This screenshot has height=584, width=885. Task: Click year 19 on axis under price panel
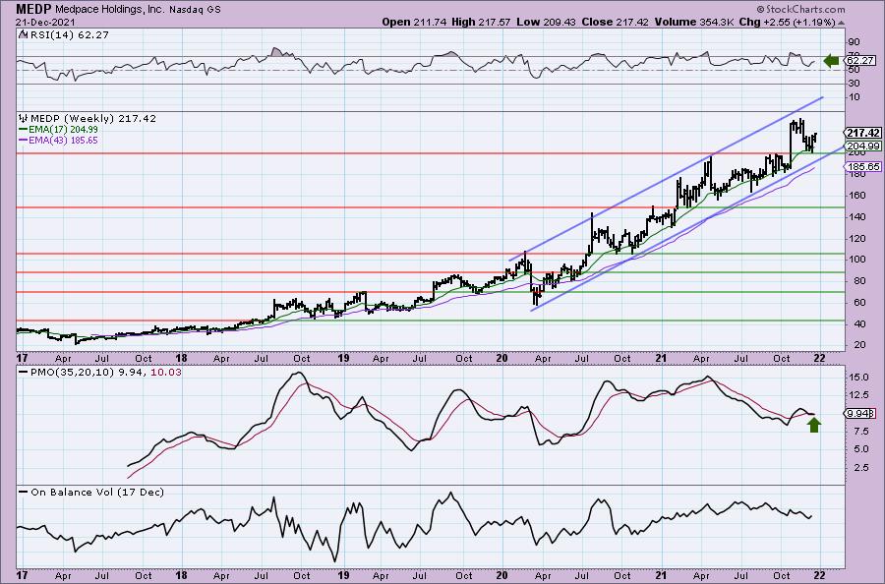[343, 358]
